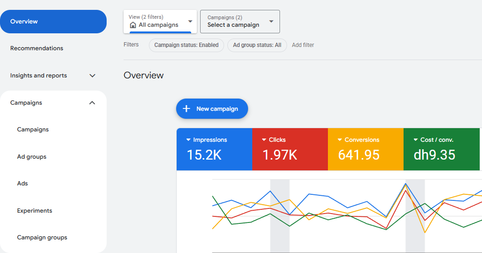Expand the Insights and reports section

click(92, 76)
